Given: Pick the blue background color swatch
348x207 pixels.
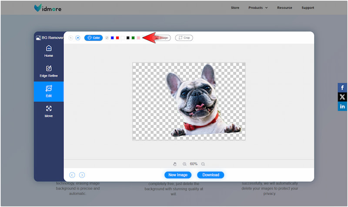Looking at the screenshot, I should pos(112,38).
